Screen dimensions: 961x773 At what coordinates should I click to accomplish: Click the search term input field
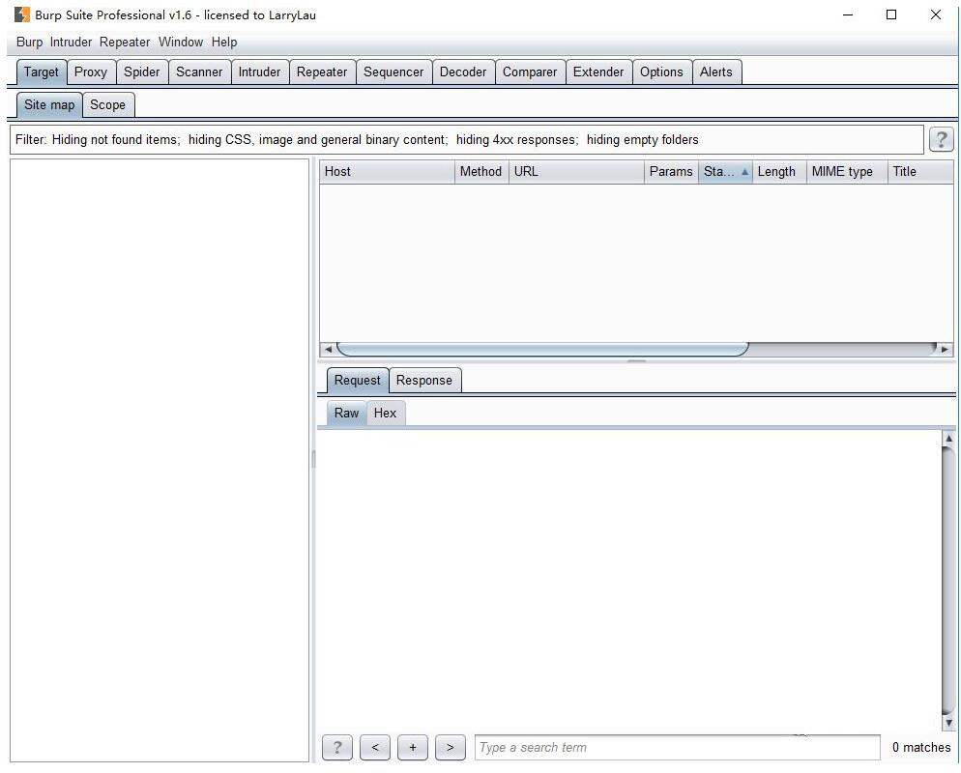(x=677, y=747)
